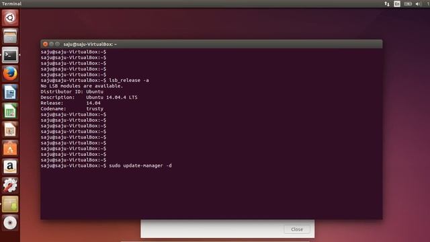
Task: Click Close button in dialog behind terminal
Action: click(x=297, y=229)
